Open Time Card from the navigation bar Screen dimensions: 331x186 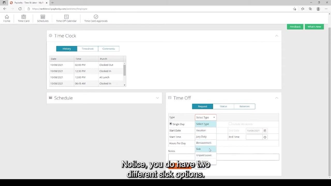point(24,18)
